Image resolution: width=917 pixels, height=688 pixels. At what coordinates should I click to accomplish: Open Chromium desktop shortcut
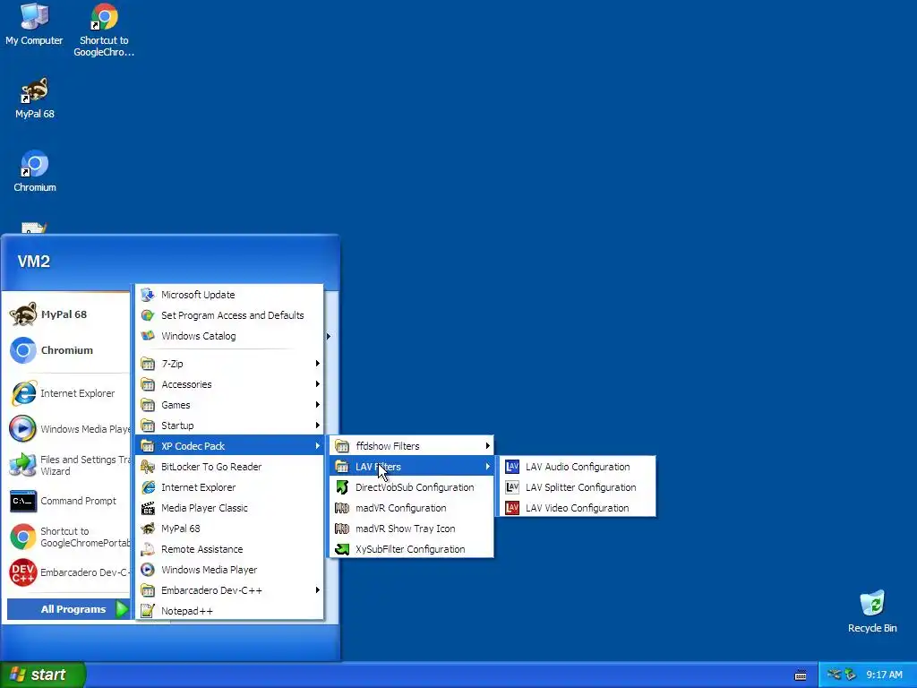pos(35,171)
